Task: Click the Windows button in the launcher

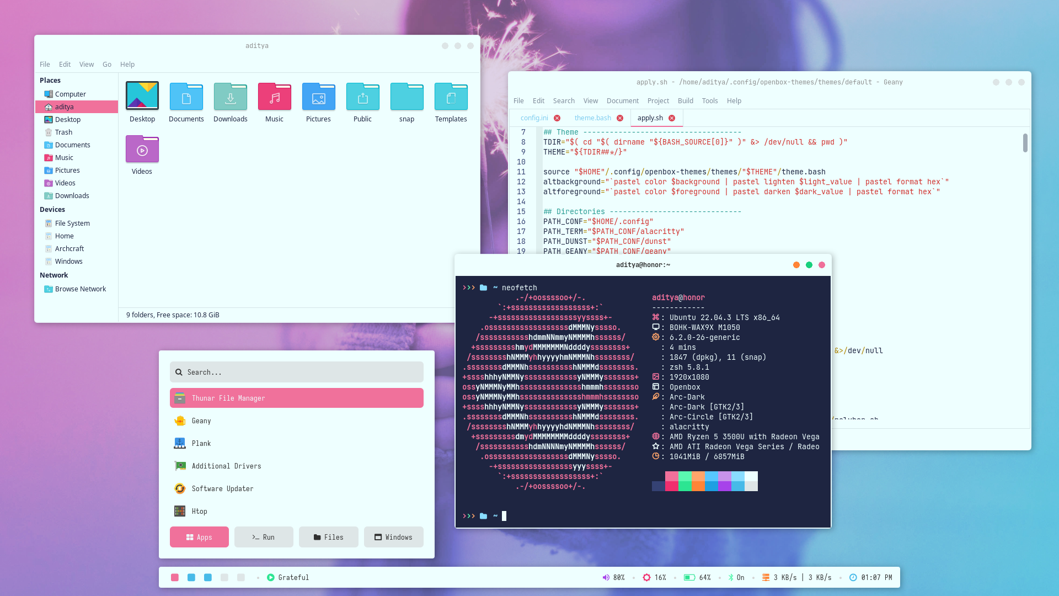Action: point(393,537)
